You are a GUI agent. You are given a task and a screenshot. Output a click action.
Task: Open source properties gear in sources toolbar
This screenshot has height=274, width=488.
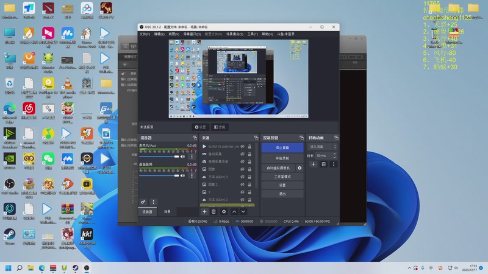click(x=223, y=211)
